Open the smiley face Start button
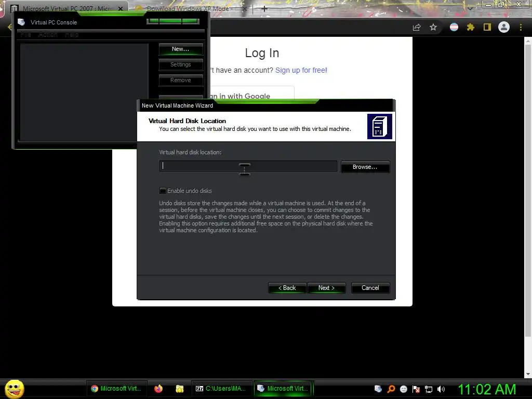This screenshot has height=399, width=532. click(14, 389)
